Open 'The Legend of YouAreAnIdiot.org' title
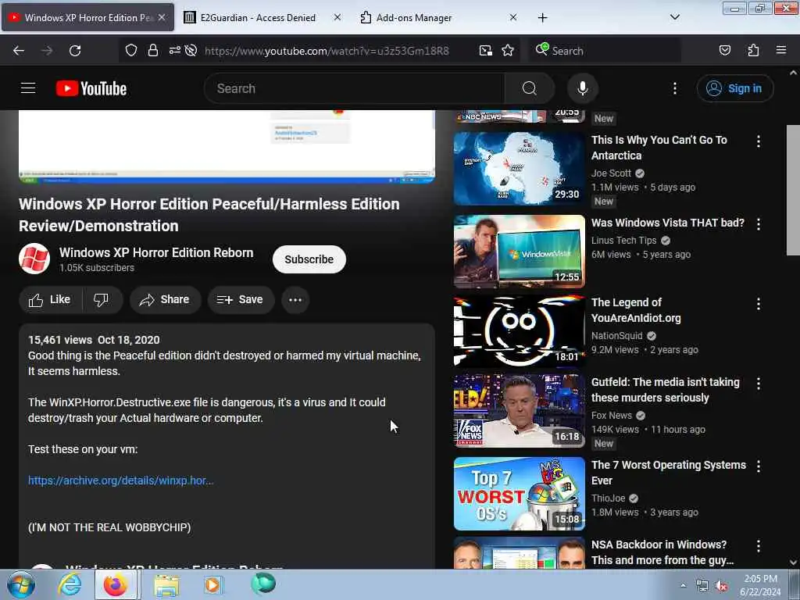Screen dimensions: 800x600 [636, 310]
